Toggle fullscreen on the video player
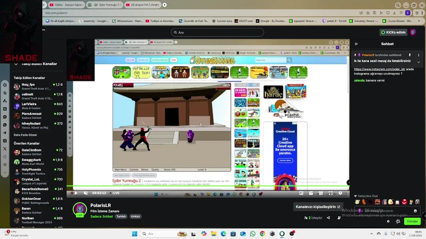The image size is (426, 239). 330,193
